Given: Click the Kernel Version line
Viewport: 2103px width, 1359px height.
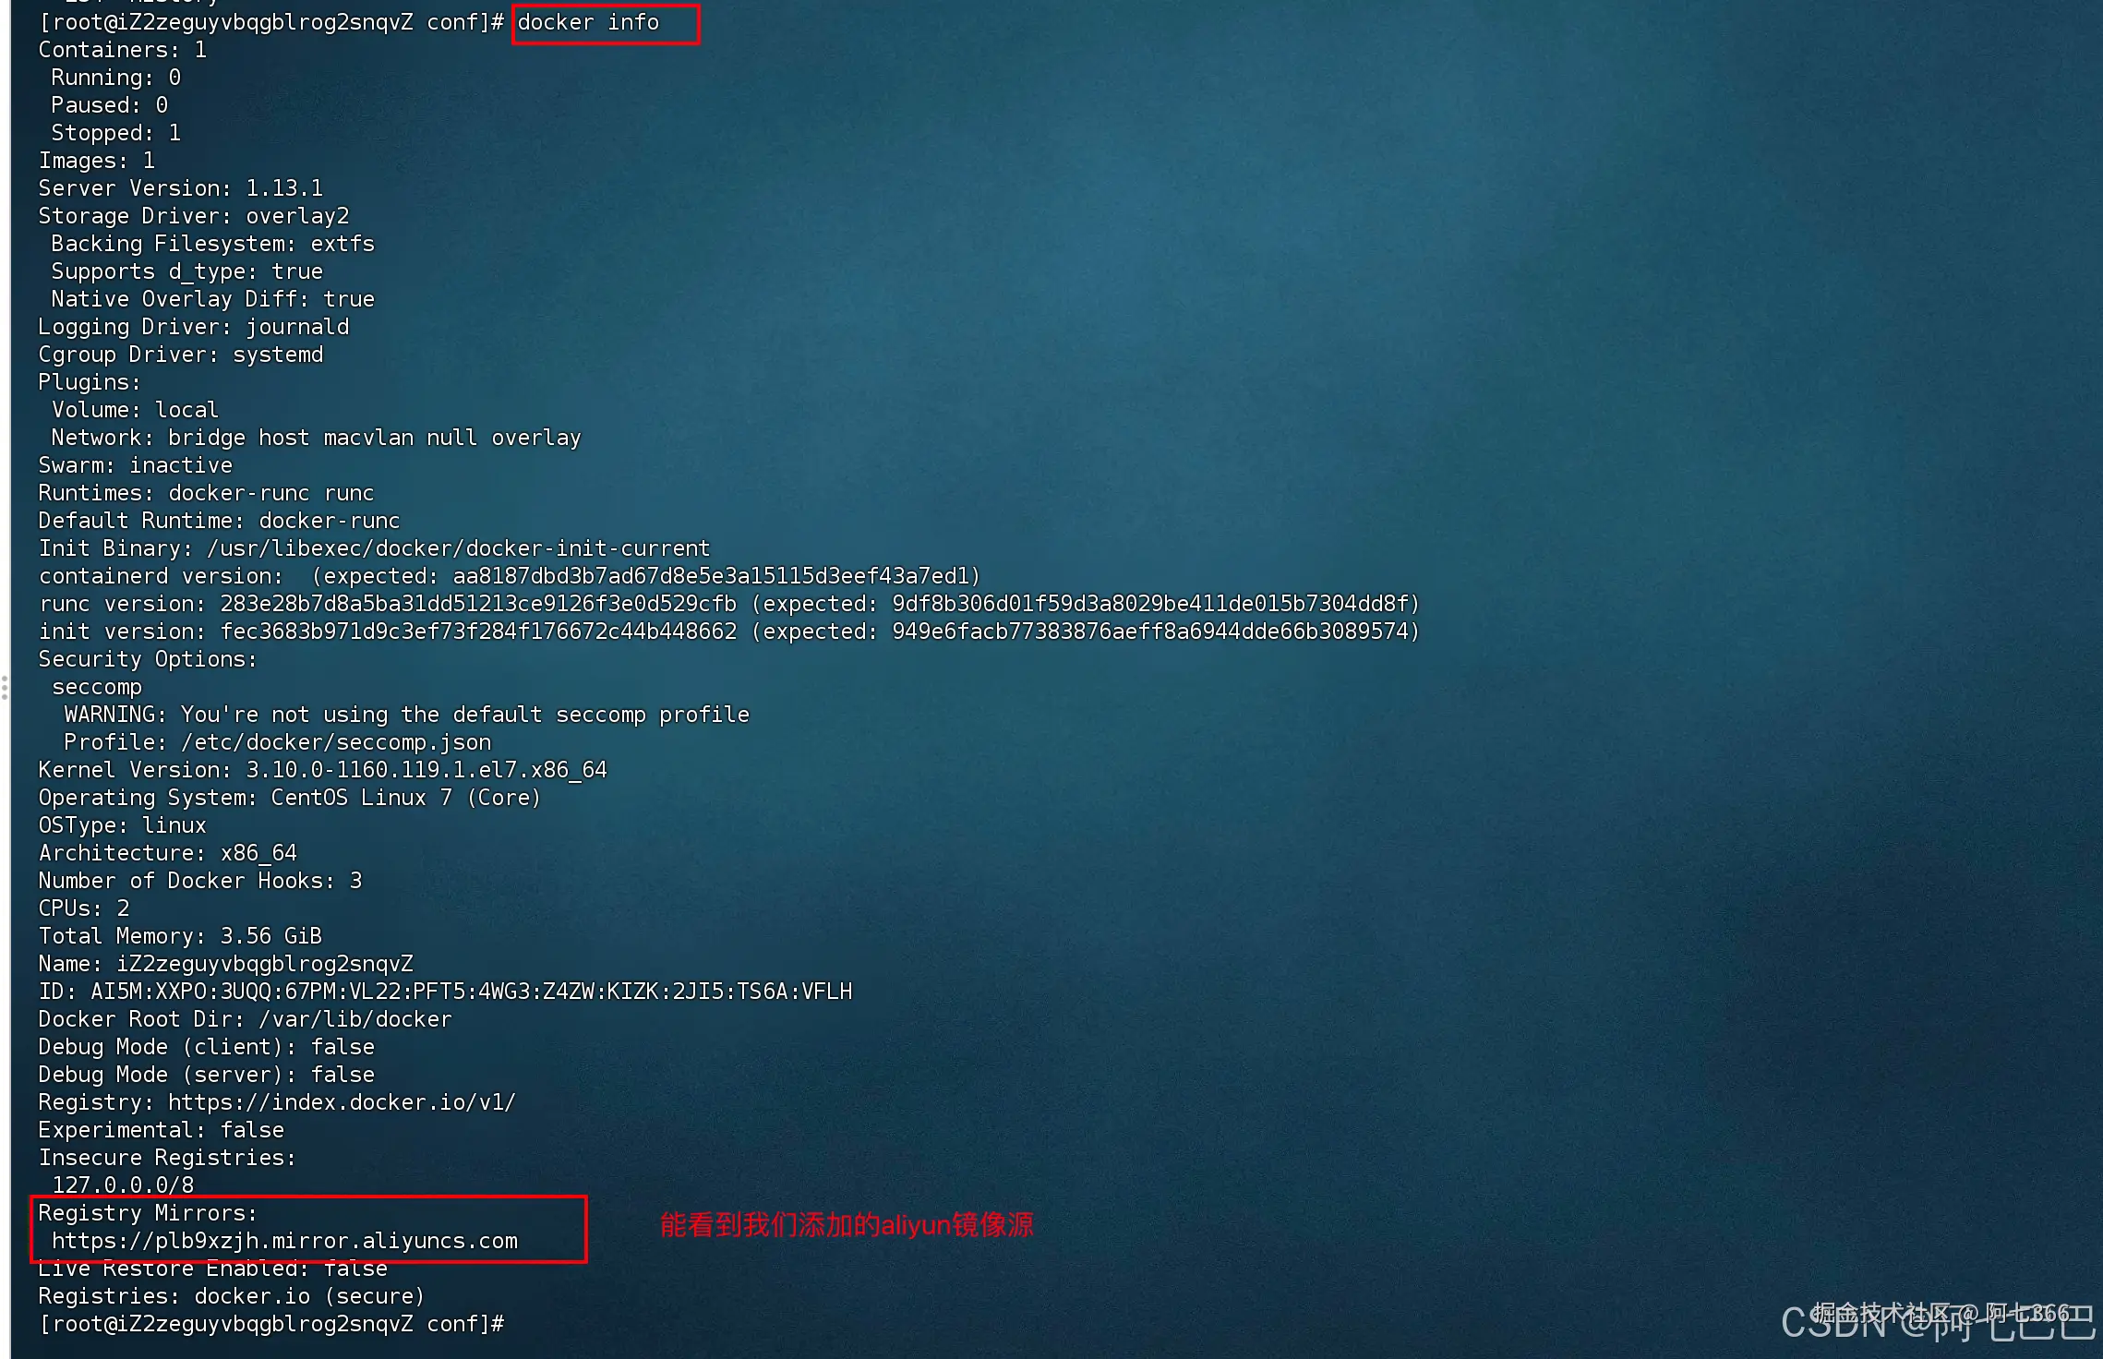Looking at the screenshot, I should 323,770.
